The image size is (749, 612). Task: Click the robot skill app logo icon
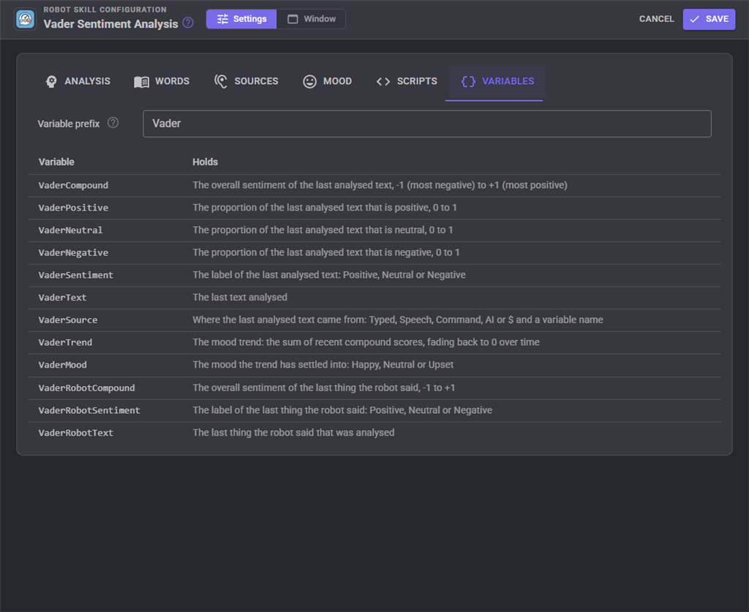tap(26, 19)
